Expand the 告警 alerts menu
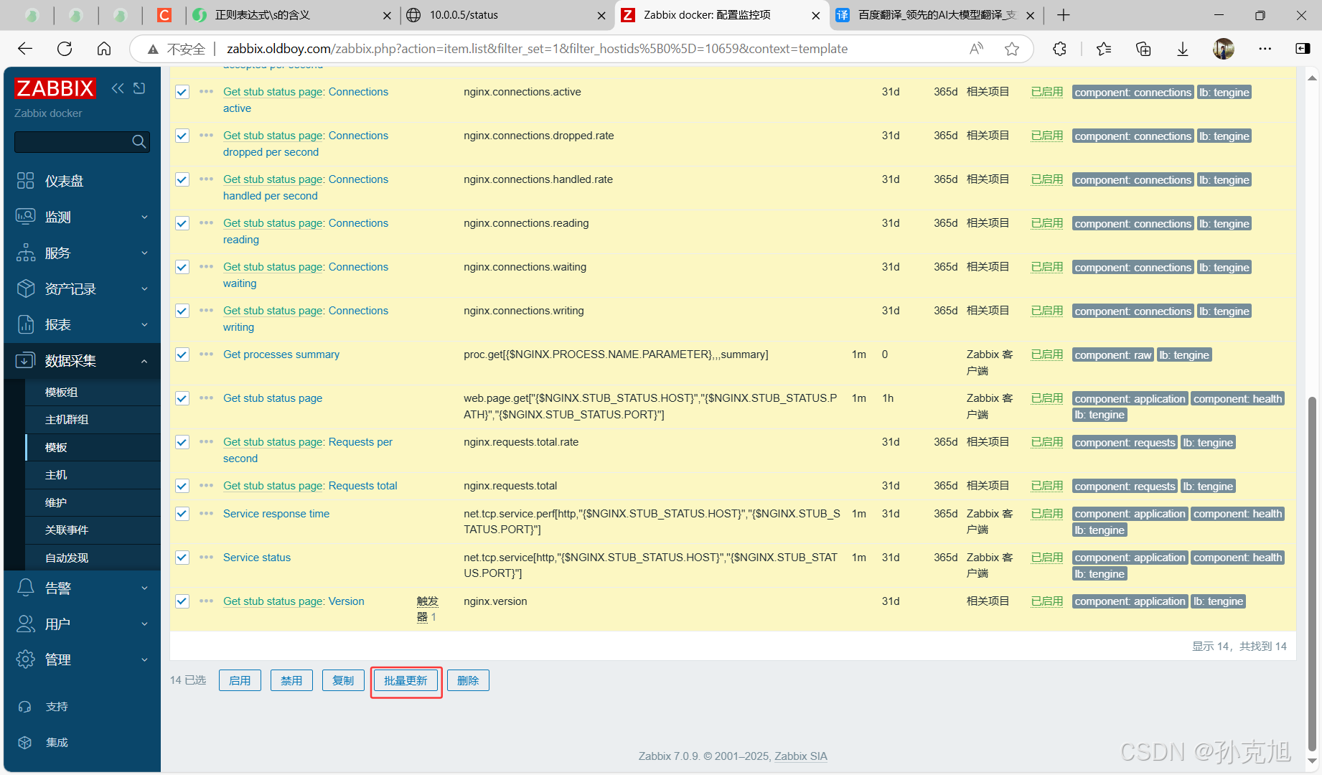This screenshot has width=1322, height=775. click(x=82, y=588)
